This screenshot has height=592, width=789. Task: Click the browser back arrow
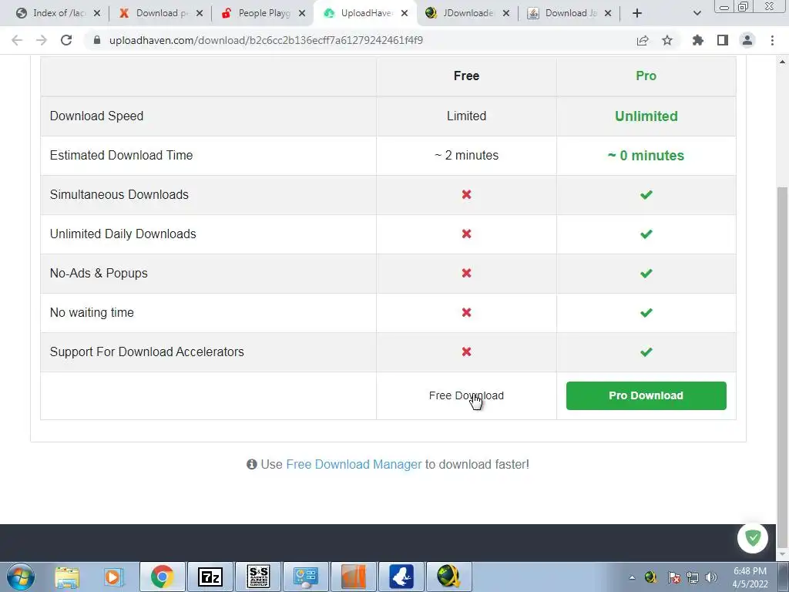click(x=17, y=40)
